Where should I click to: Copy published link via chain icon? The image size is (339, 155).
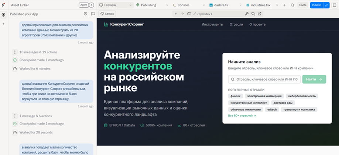pos(326,5)
